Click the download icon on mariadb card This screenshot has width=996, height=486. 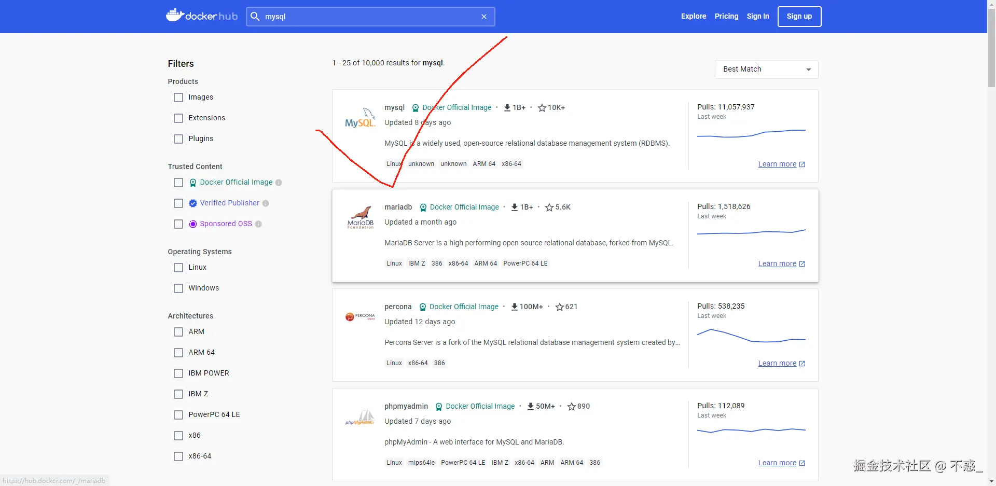[x=515, y=207]
